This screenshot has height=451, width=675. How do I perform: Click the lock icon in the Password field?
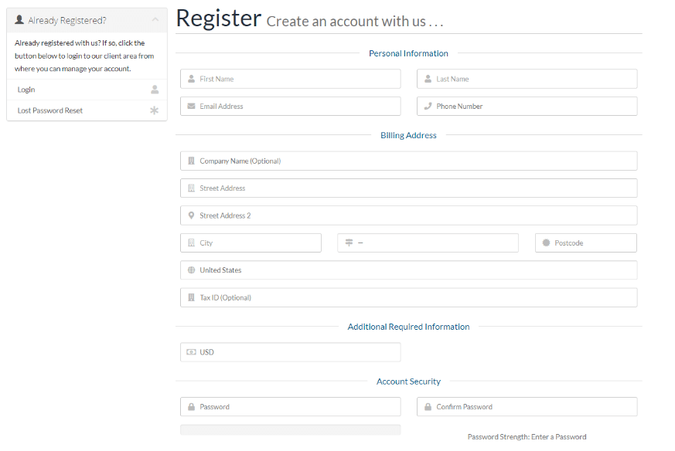click(191, 407)
